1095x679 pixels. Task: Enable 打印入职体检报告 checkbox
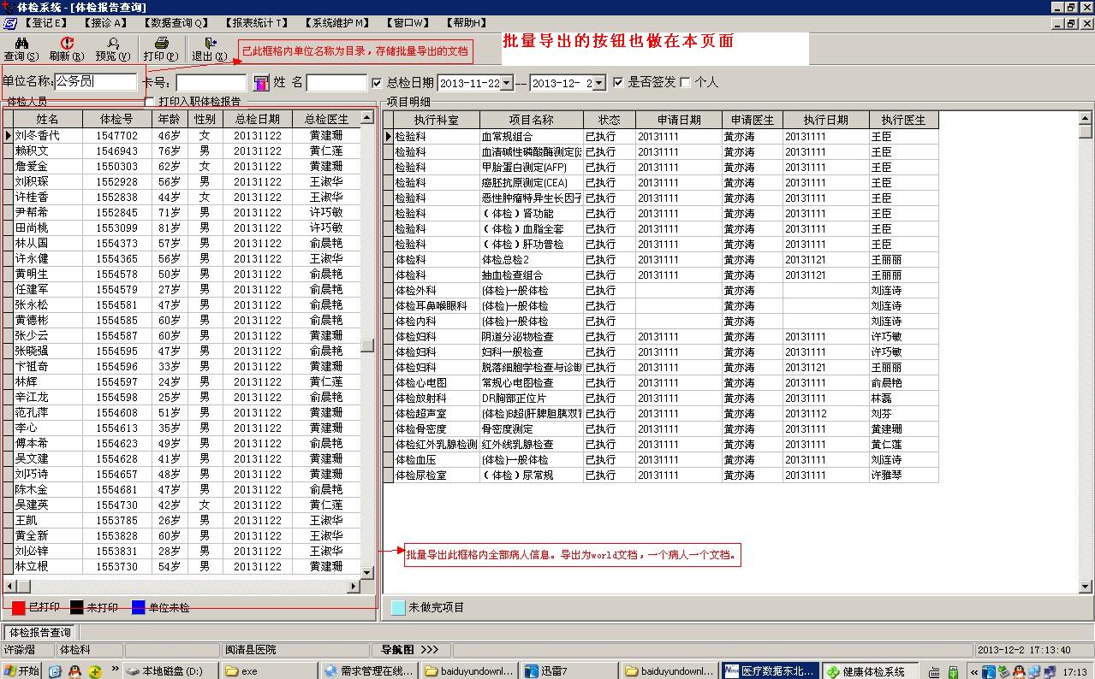coord(151,102)
